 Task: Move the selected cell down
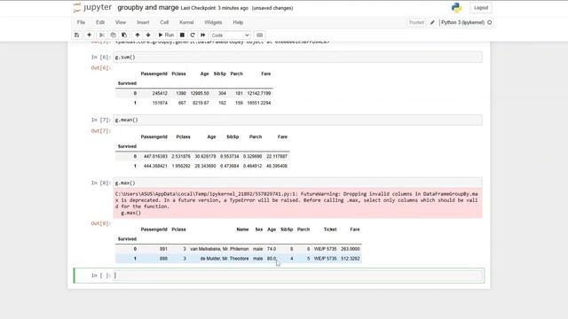click(x=148, y=35)
